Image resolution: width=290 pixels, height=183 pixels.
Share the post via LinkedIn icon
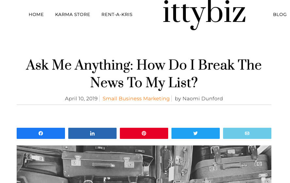click(92, 133)
